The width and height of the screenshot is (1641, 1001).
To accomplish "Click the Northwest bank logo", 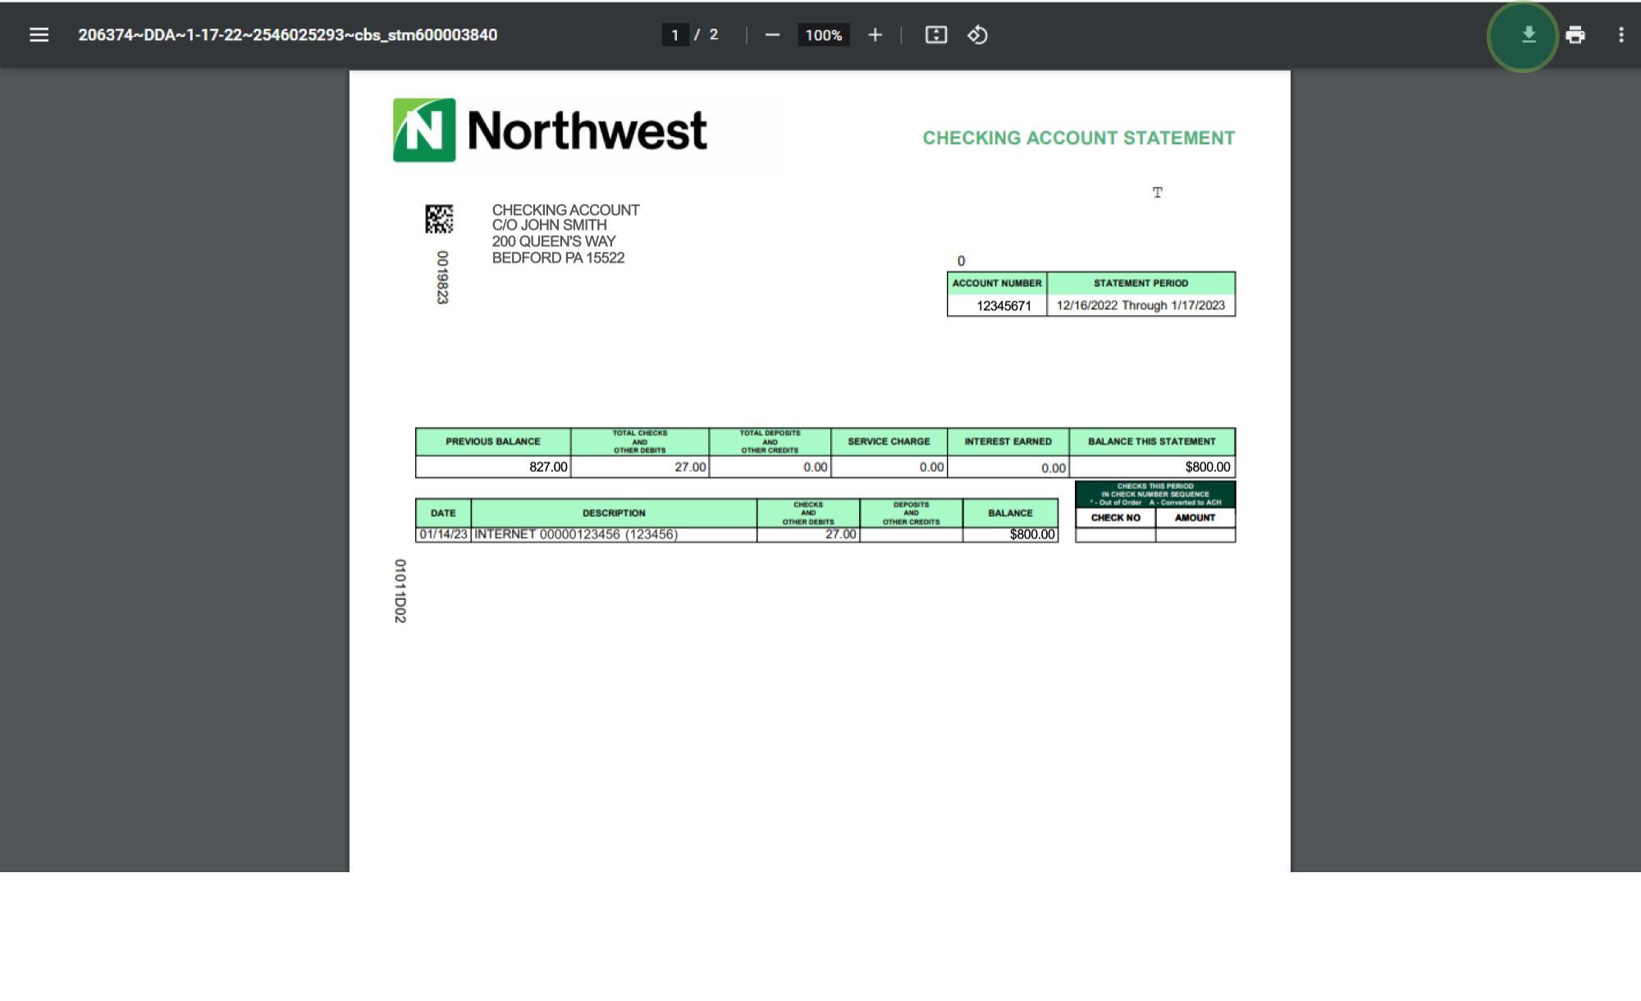I will (x=550, y=130).
